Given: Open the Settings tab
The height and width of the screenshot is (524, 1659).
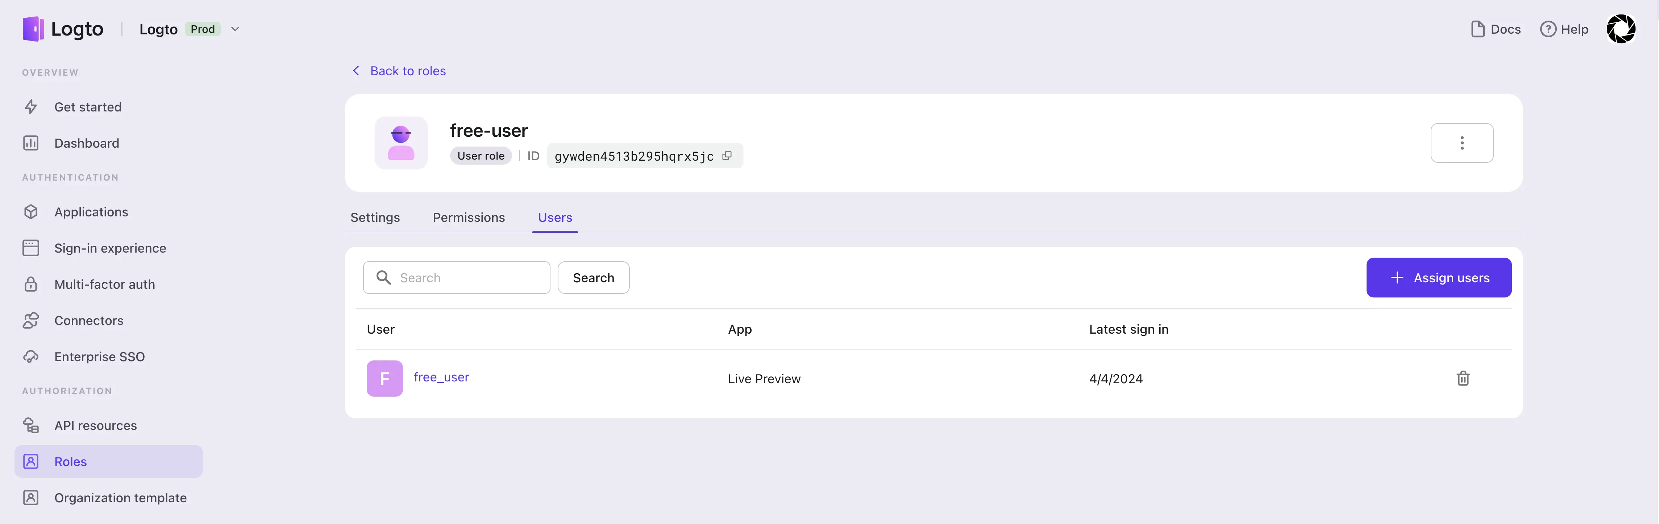Looking at the screenshot, I should [x=375, y=217].
